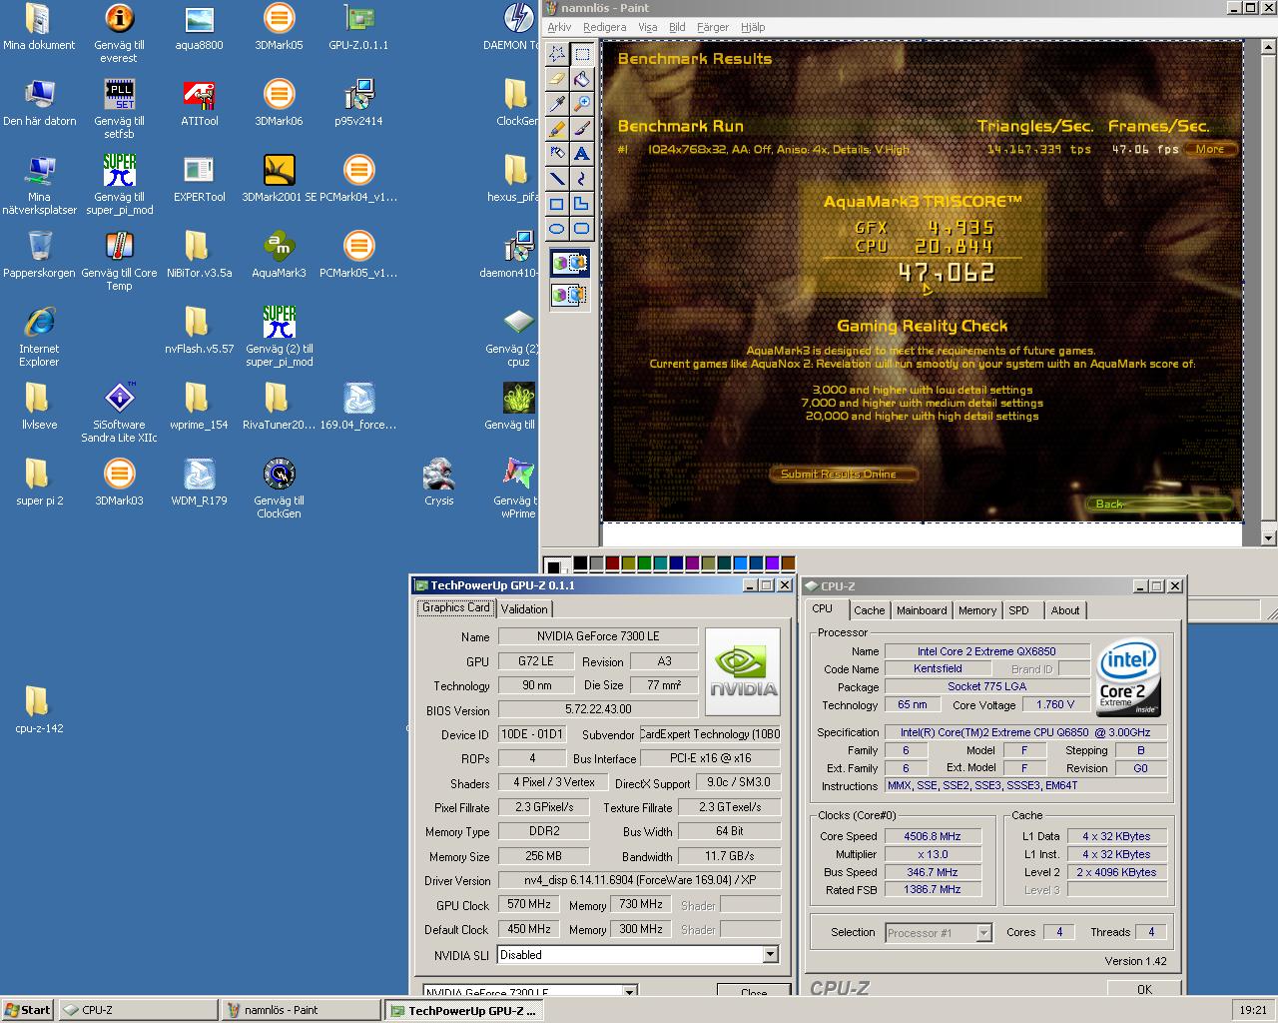The image size is (1278, 1023).
Task: Open the Redigera menu in Paint
Action: [604, 27]
